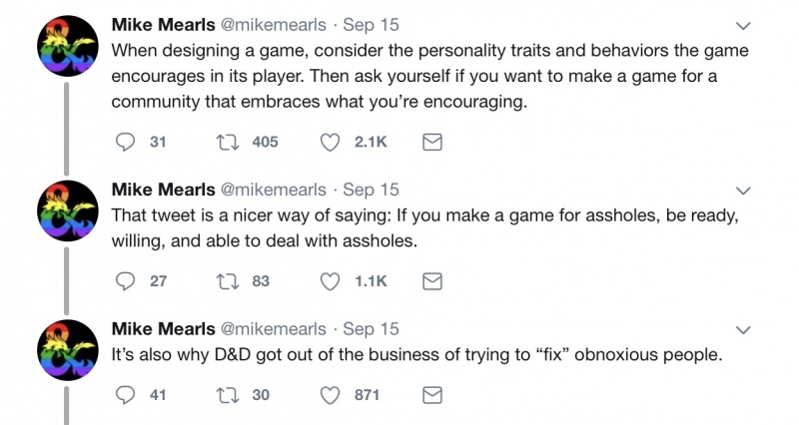Reply to the D&D obnoxious people tweet

(126, 395)
